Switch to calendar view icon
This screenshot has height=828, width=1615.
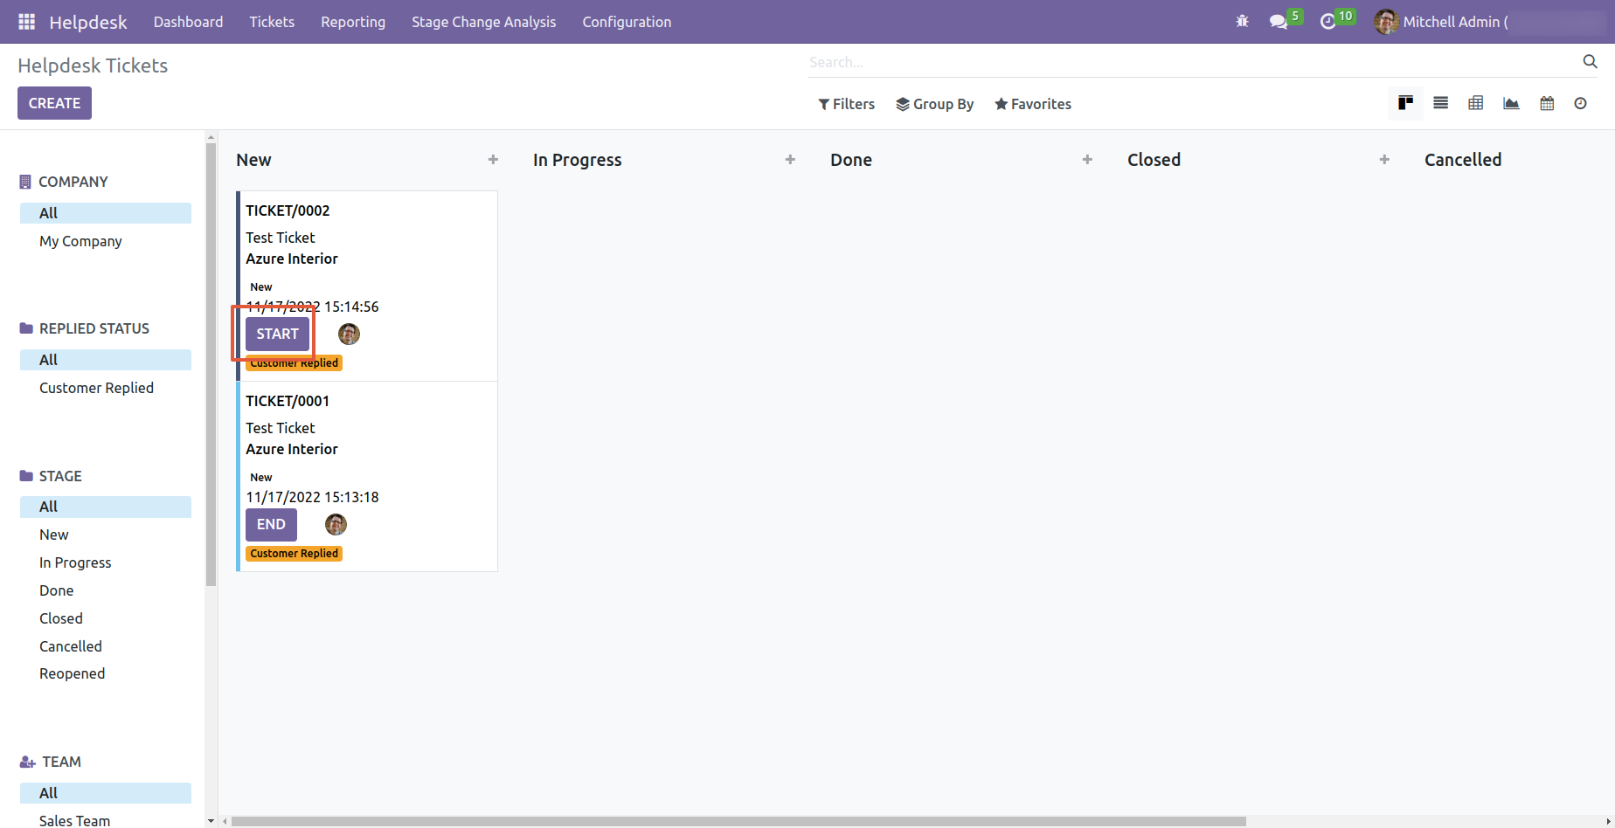tap(1547, 103)
